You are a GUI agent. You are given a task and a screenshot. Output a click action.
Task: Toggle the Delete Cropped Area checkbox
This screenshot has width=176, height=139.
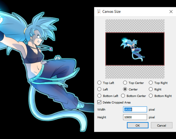99,102
